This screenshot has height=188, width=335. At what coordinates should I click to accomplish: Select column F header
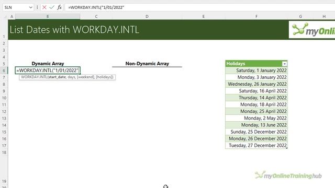point(256,16)
